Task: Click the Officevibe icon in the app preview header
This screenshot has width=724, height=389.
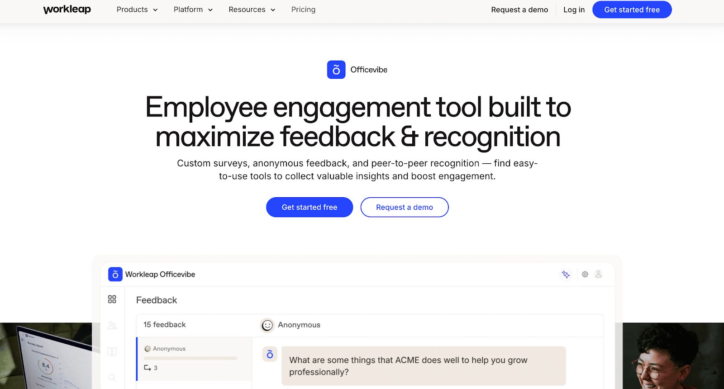Action: [x=115, y=274]
